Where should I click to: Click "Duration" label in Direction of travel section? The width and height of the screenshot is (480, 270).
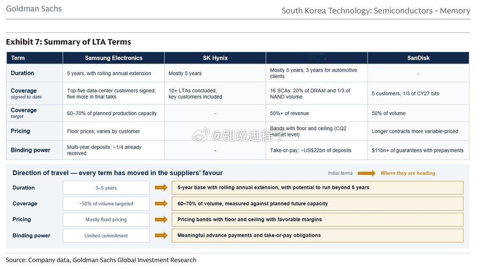tap(24, 187)
